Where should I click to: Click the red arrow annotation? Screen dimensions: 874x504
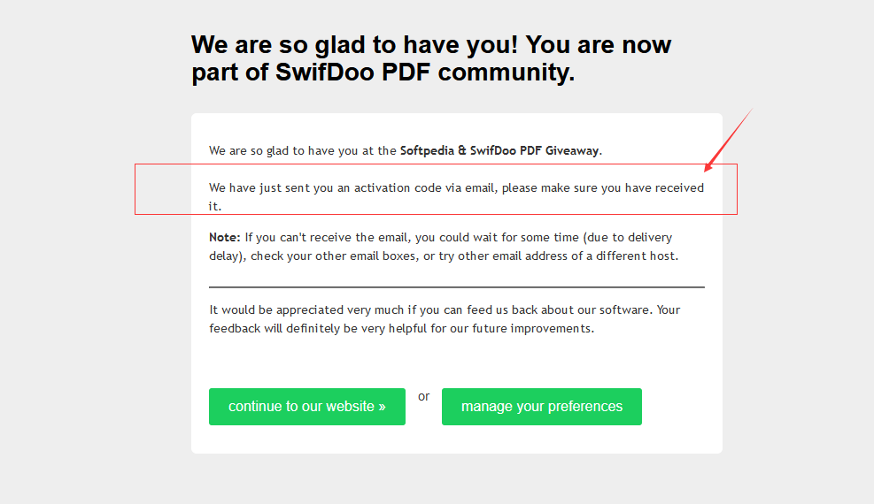(x=728, y=140)
